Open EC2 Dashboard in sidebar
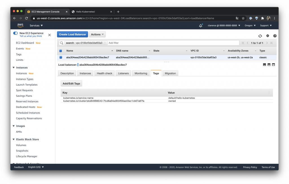The image size is (289, 184). tap(25, 43)
